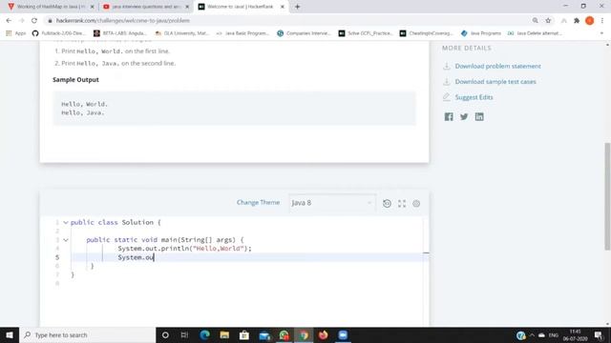Image resolution: width=611 pixels, height=343 pixels.
Task: Click the Suggest Edits link
Action: click(474, 97)
